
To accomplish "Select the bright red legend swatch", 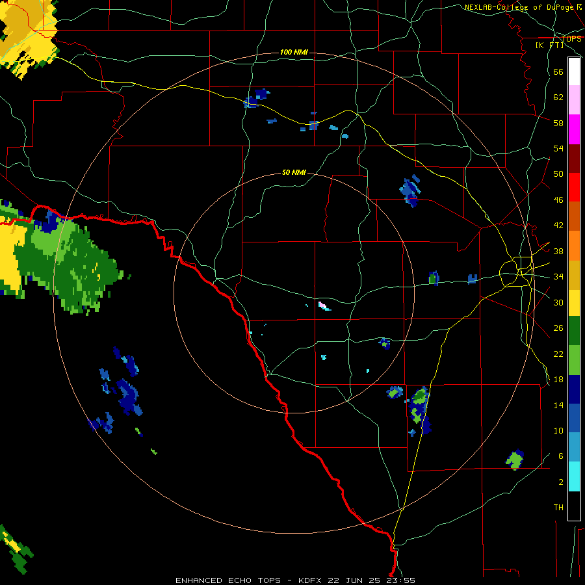I will [574, 187].
